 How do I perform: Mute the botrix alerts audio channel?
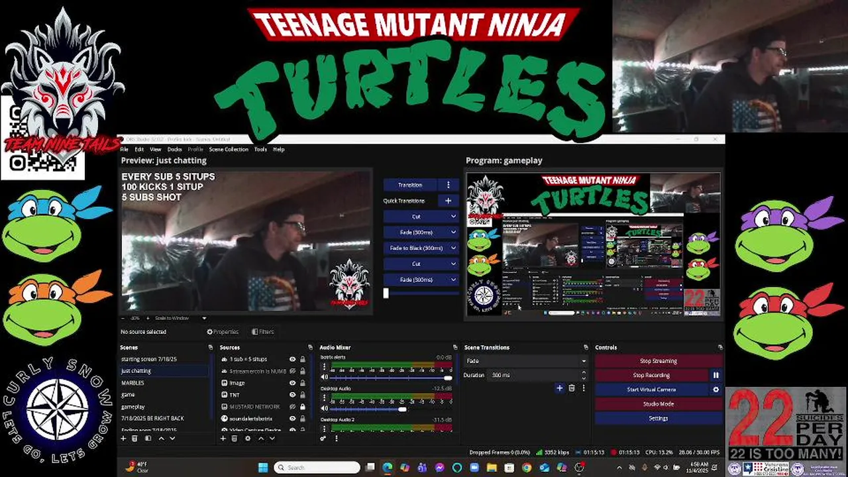tap(325, 378)
